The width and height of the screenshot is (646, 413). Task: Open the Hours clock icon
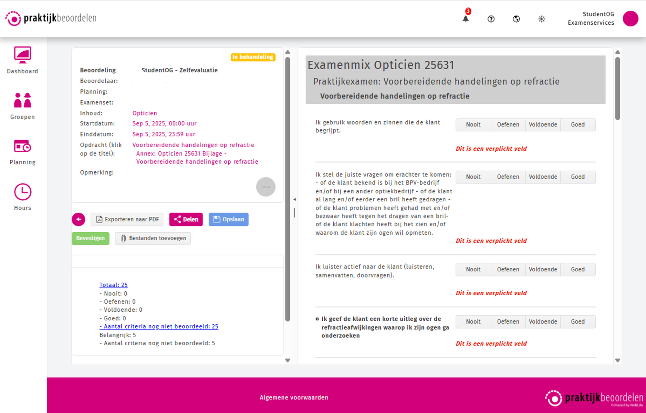tap(22, 192)
